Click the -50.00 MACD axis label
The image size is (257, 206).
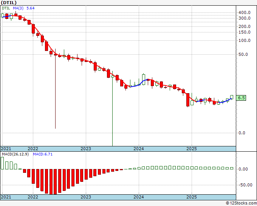coord(245,185)
